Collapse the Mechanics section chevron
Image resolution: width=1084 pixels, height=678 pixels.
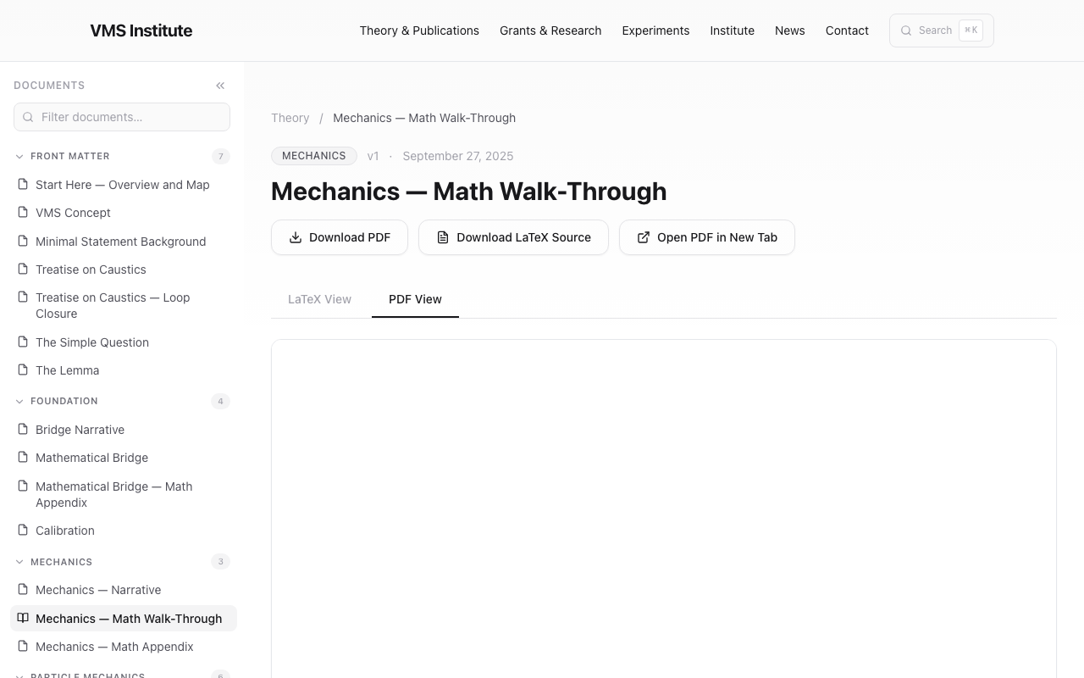pyautogui.click(x=19, y=562)
